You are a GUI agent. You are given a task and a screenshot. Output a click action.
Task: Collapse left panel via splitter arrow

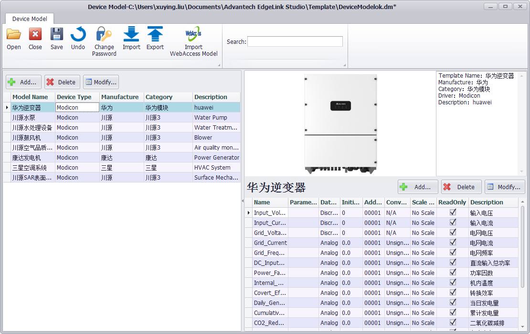(243, 201)
